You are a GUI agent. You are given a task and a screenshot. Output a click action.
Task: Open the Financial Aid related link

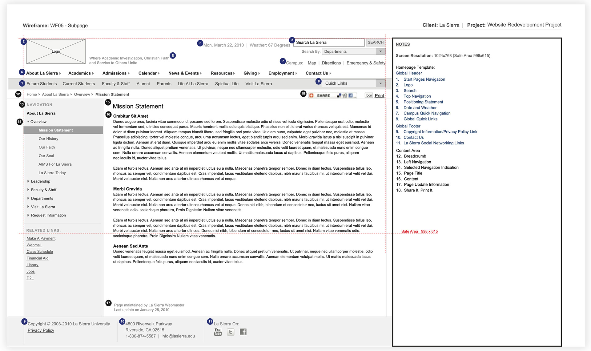pos(38,258)
